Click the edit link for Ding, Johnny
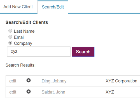140x103 pixels. coord(13,81)
